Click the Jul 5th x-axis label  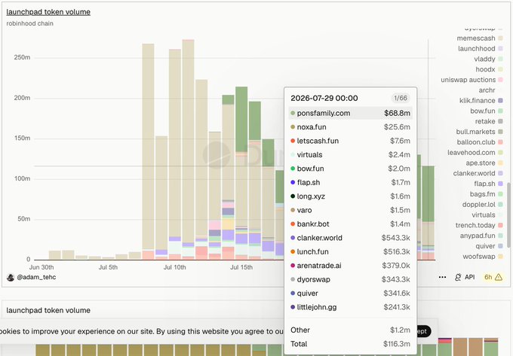108,267
